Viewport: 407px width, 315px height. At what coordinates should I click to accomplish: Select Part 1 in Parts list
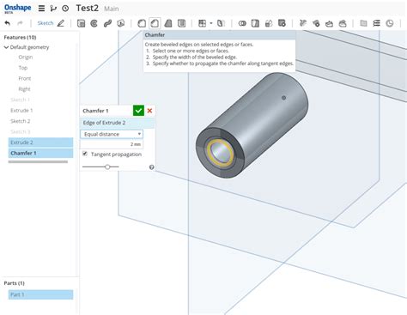pos(40,294)
